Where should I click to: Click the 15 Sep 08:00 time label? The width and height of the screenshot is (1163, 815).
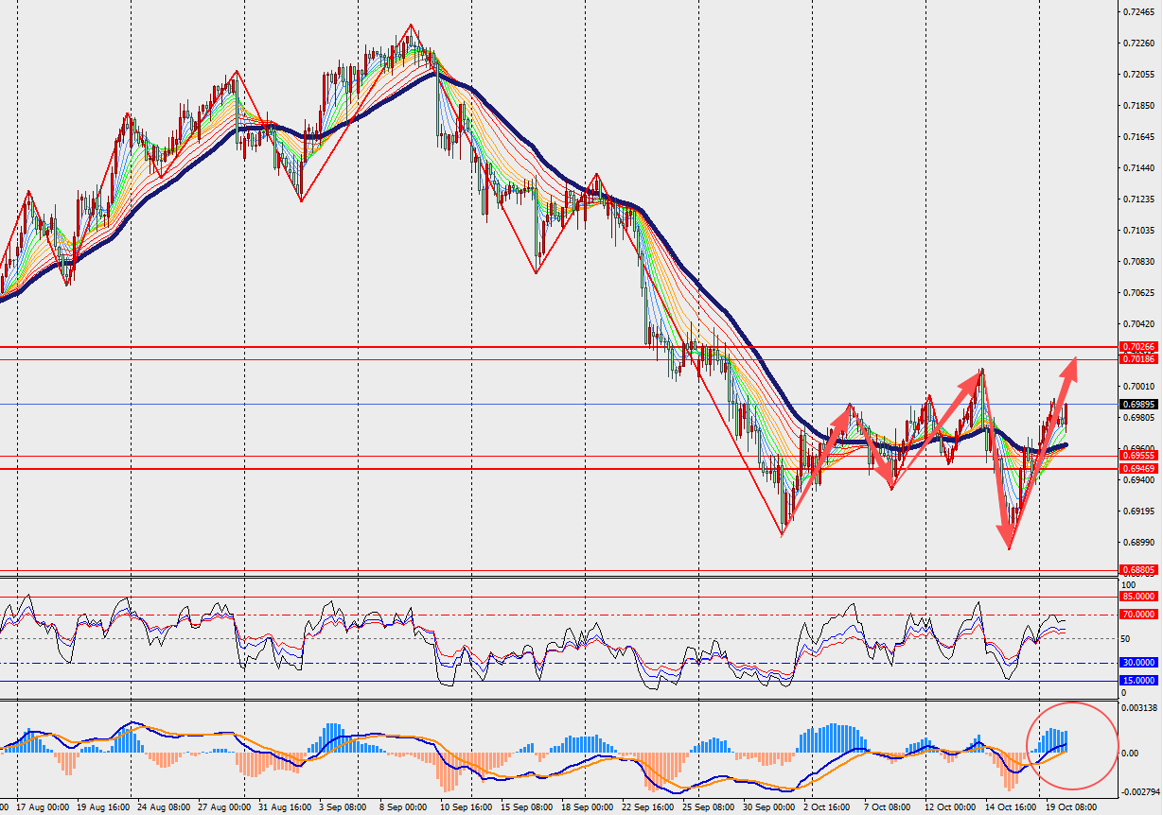[526, 808]
